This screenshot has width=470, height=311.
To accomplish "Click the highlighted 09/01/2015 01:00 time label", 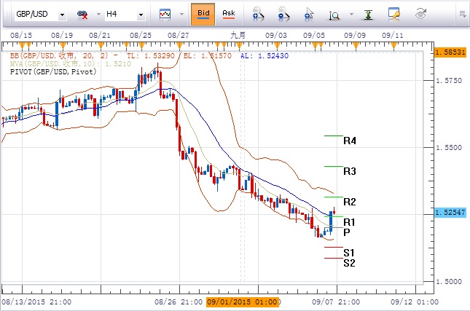I will click(243, 302).
